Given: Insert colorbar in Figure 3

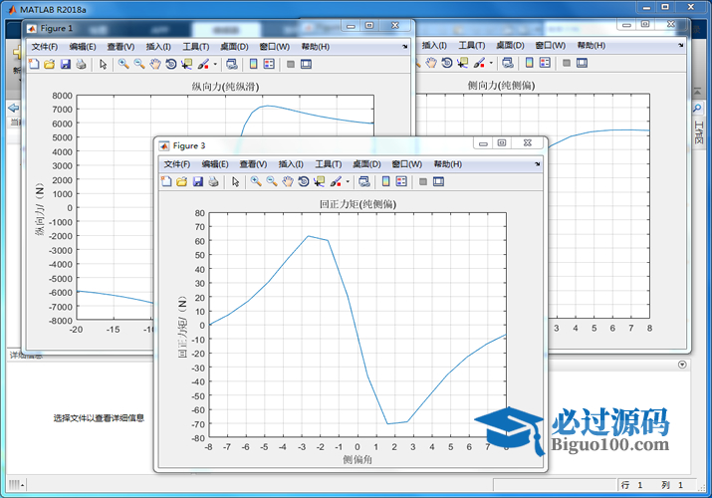Looking at the screenshot, I should [385, 181].
